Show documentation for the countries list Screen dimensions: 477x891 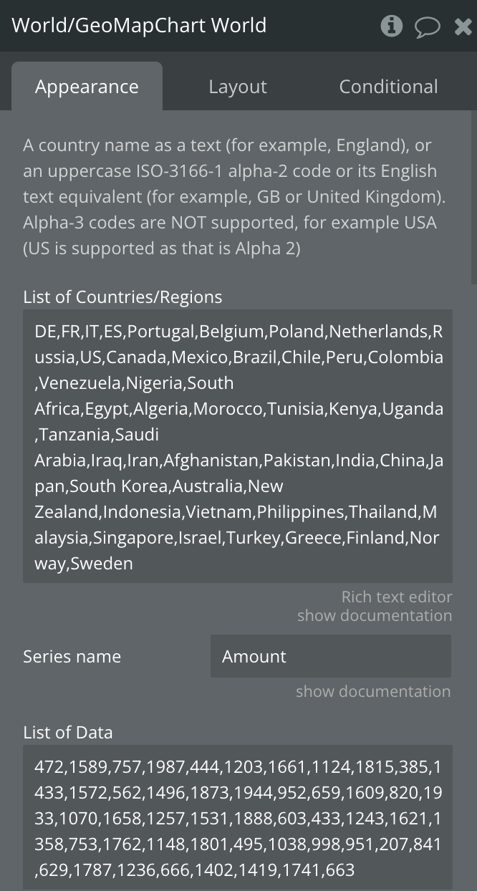(x=375, y=615)
